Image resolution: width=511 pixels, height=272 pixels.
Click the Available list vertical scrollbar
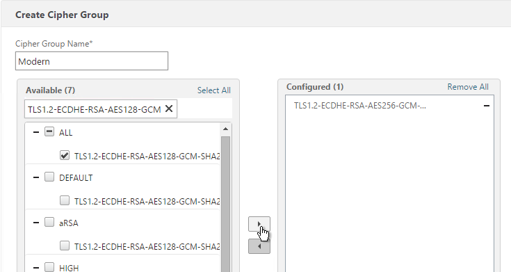point(225,204)
